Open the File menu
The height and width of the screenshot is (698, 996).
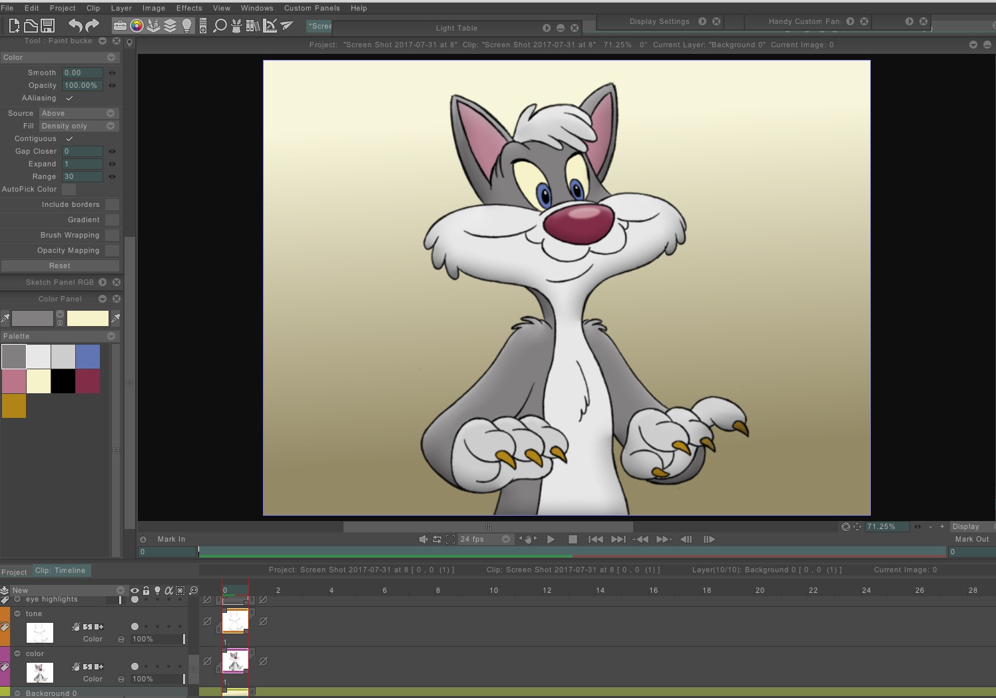point(7,8)
